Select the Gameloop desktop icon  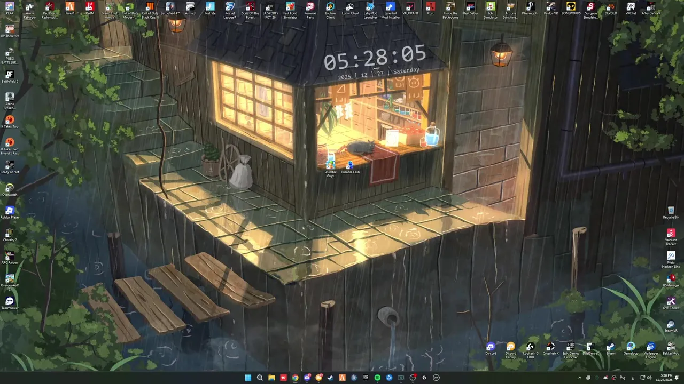pyautogui.click(x=631, y=349)
